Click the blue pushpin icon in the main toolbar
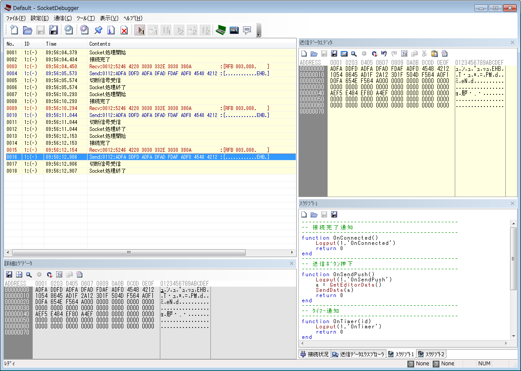The height and width of the screenshot is (371, 521). (98, 30)
